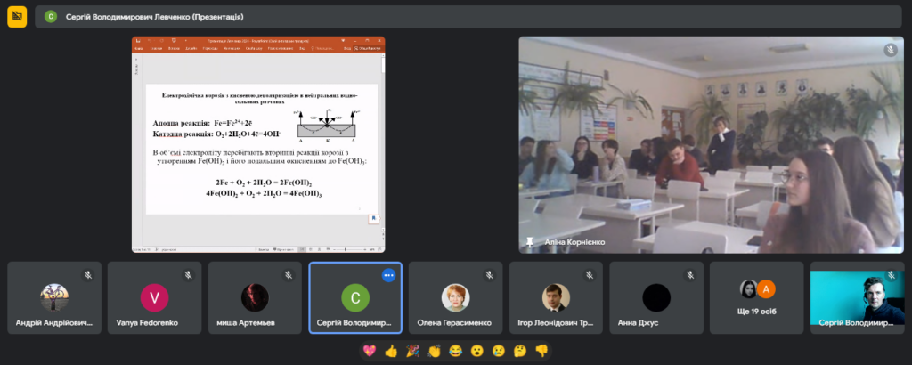Send the thumbs down reaction
Viewport: 912px width, 365px height.
pos(541,351)
